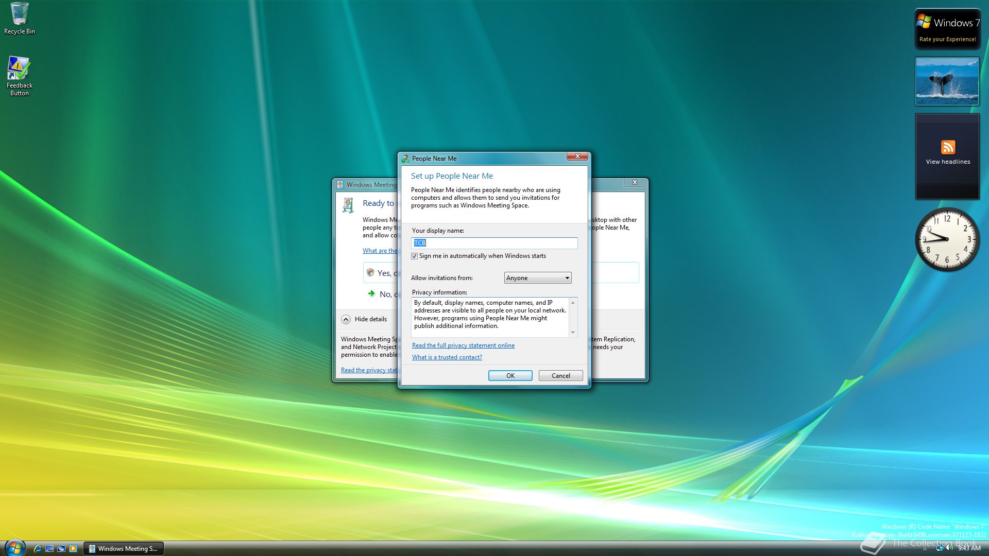Click the Switch Between Windows icon
989x556 pixels.
(x=61, y=549)
